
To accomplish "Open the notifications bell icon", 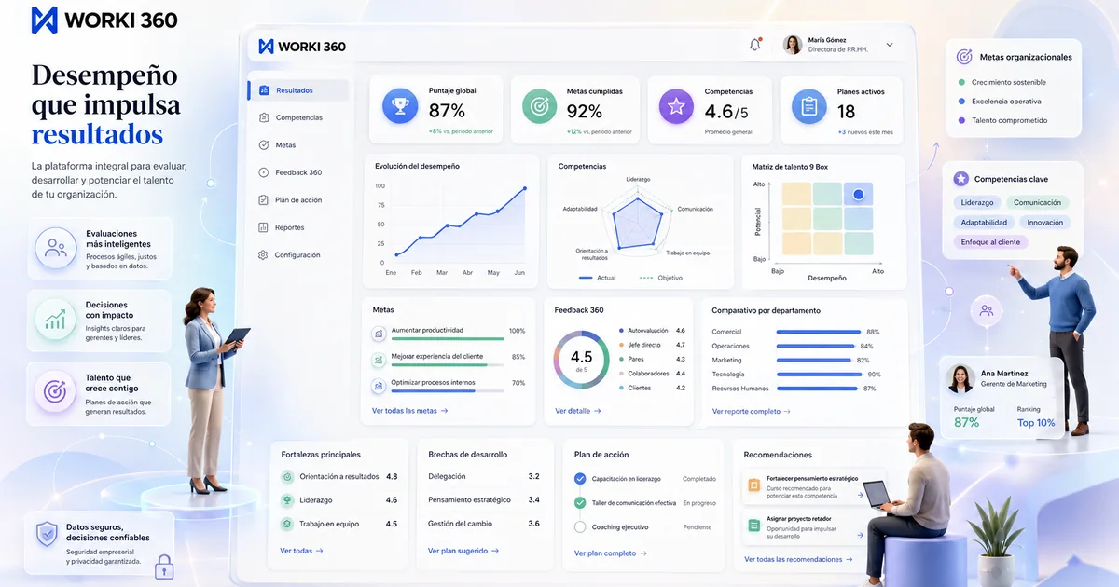I will [755, 45].
